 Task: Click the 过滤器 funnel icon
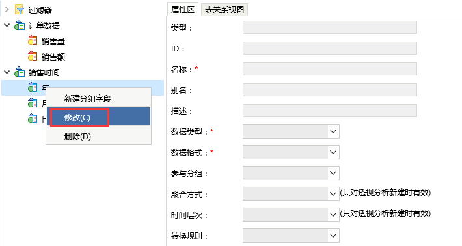[20, 10]
